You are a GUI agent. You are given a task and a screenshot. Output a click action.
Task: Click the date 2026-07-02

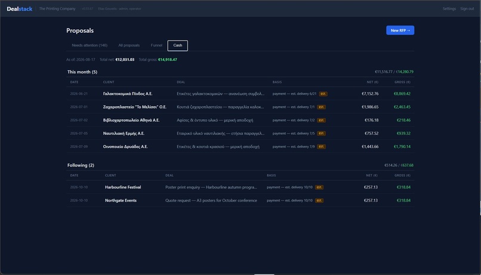(79, 120)
